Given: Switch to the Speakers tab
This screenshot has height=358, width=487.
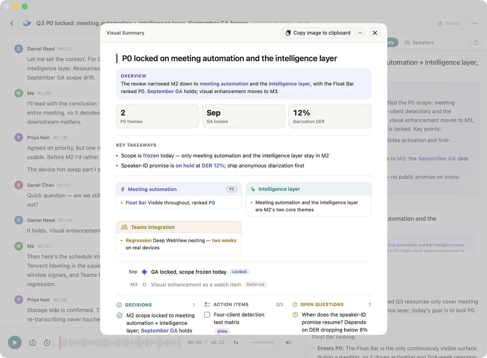Looking at the screenshot, I should 419,42.
